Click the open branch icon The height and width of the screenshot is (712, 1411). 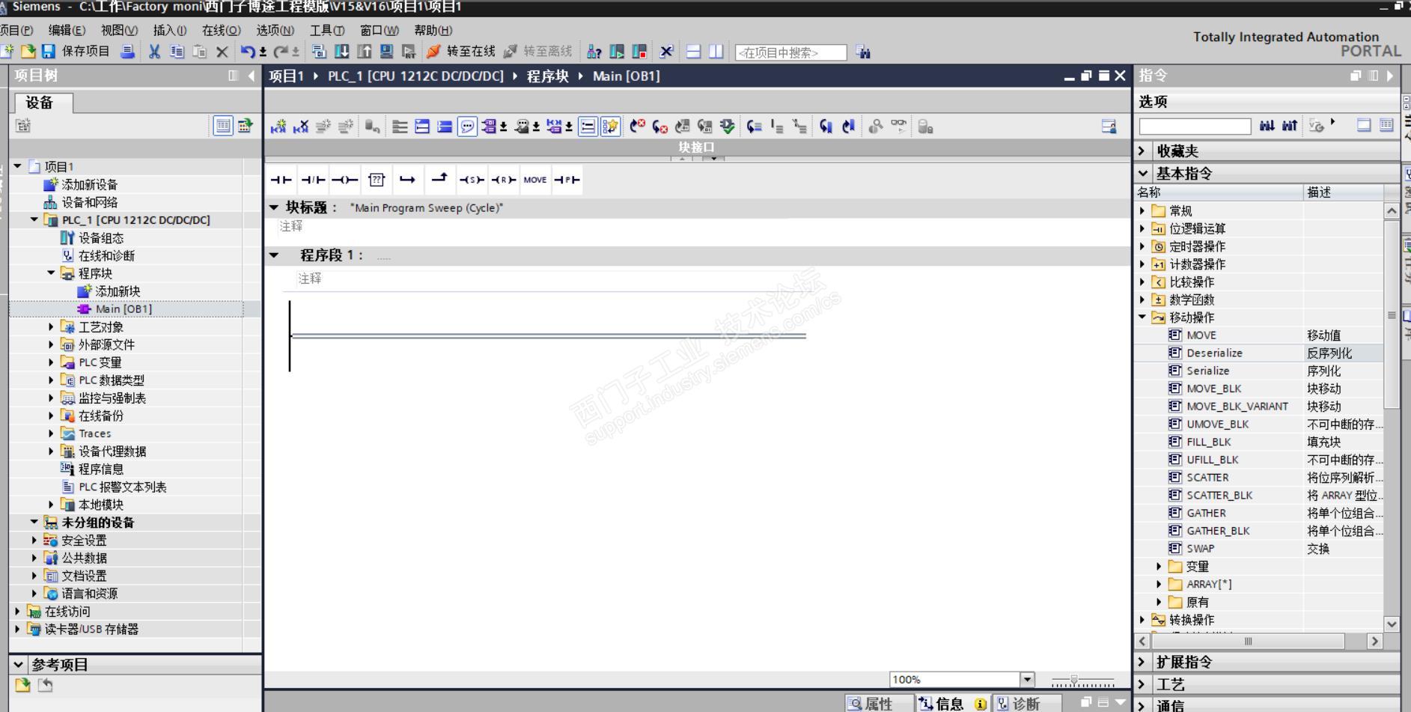point(407,180)
